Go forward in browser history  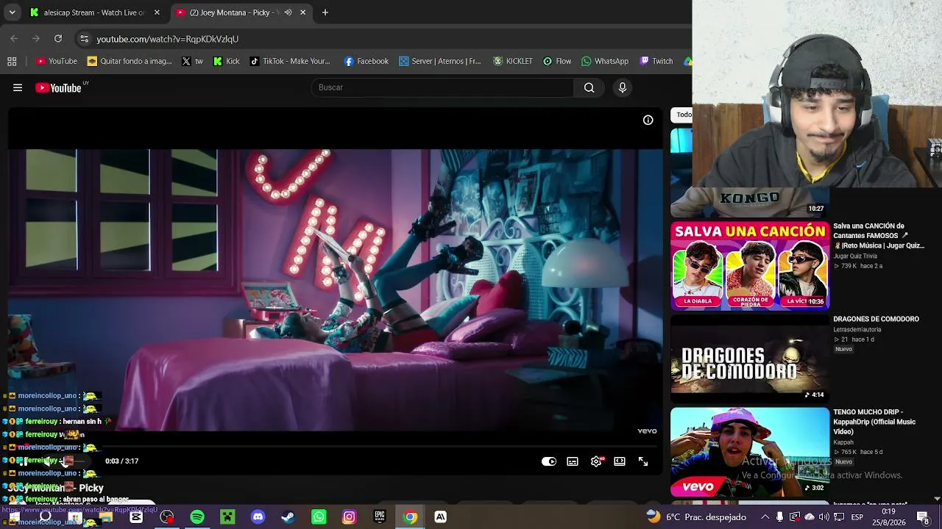point(36,38)
